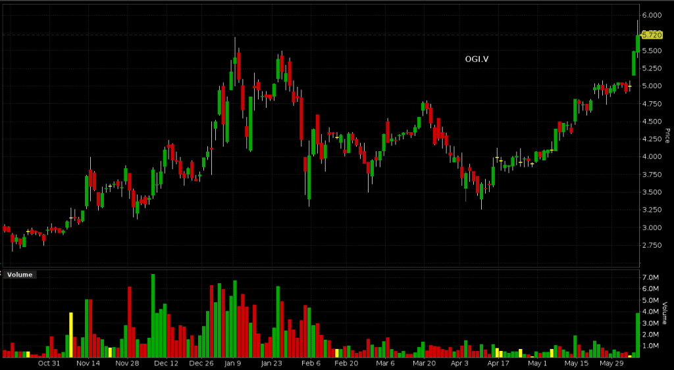Viewport: 674px width, 370px height.
Task: Click the 3.500 price axis label
Action: [652, 192]
